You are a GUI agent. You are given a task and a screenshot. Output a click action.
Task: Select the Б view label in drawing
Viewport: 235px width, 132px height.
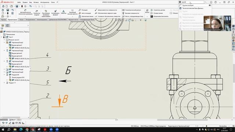click(x=68, y=70)
